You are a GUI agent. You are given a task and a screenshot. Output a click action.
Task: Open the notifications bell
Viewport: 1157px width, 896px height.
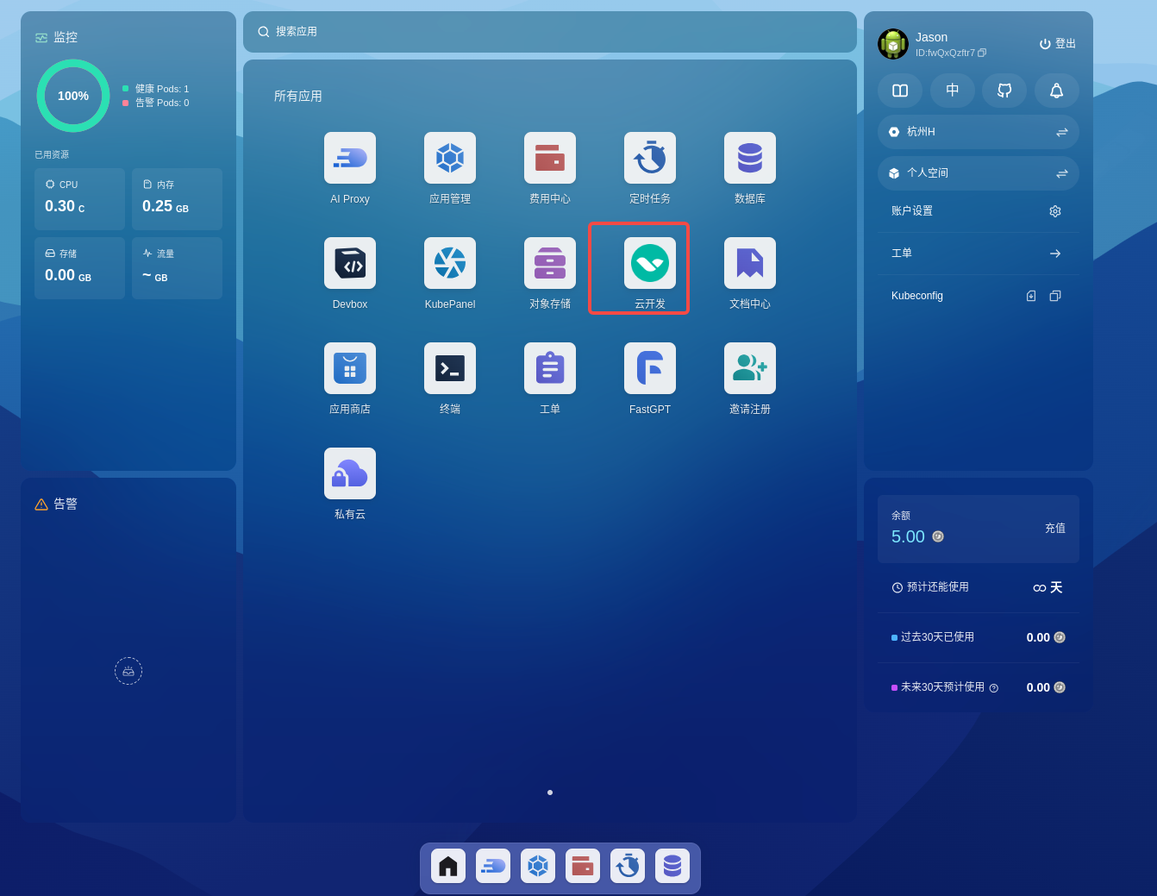(x=1056, y=91)
